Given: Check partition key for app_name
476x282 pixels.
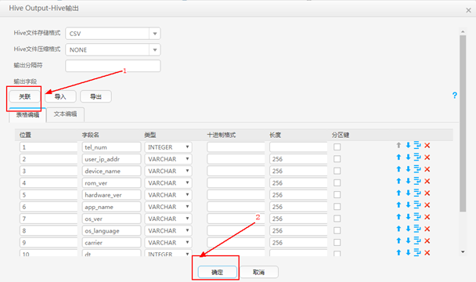Looking at the screenshot, I should [337, 207].
